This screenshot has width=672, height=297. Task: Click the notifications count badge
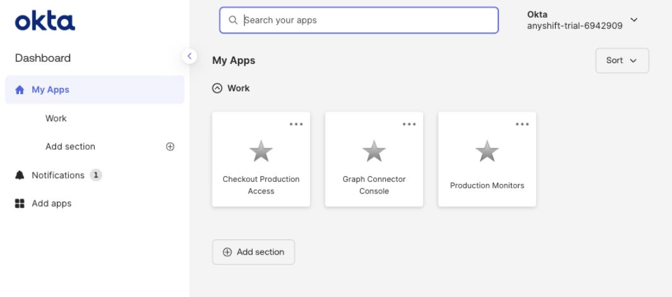coord(96,175)
